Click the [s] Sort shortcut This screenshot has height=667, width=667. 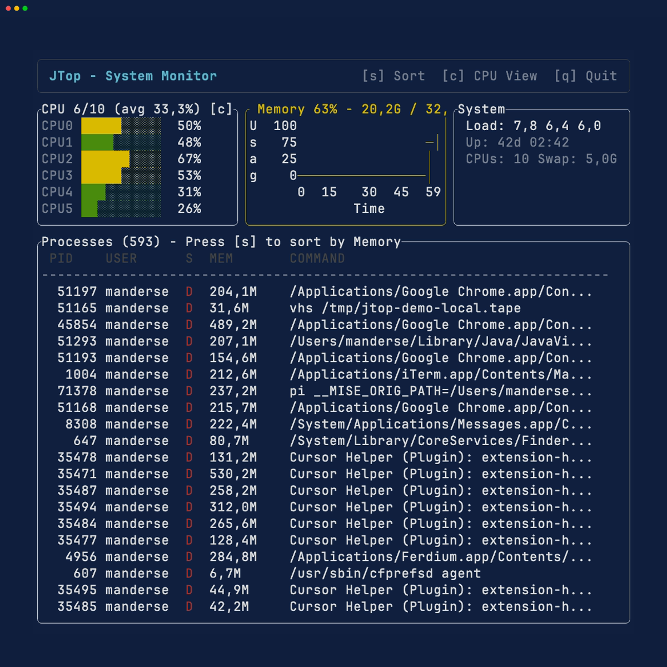[x=393, y=76]
